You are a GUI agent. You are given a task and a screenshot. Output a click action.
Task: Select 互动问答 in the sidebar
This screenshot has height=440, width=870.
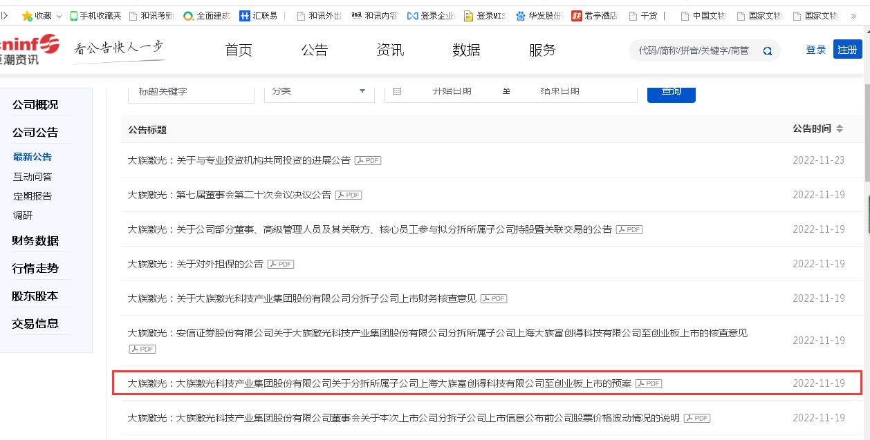33,177
